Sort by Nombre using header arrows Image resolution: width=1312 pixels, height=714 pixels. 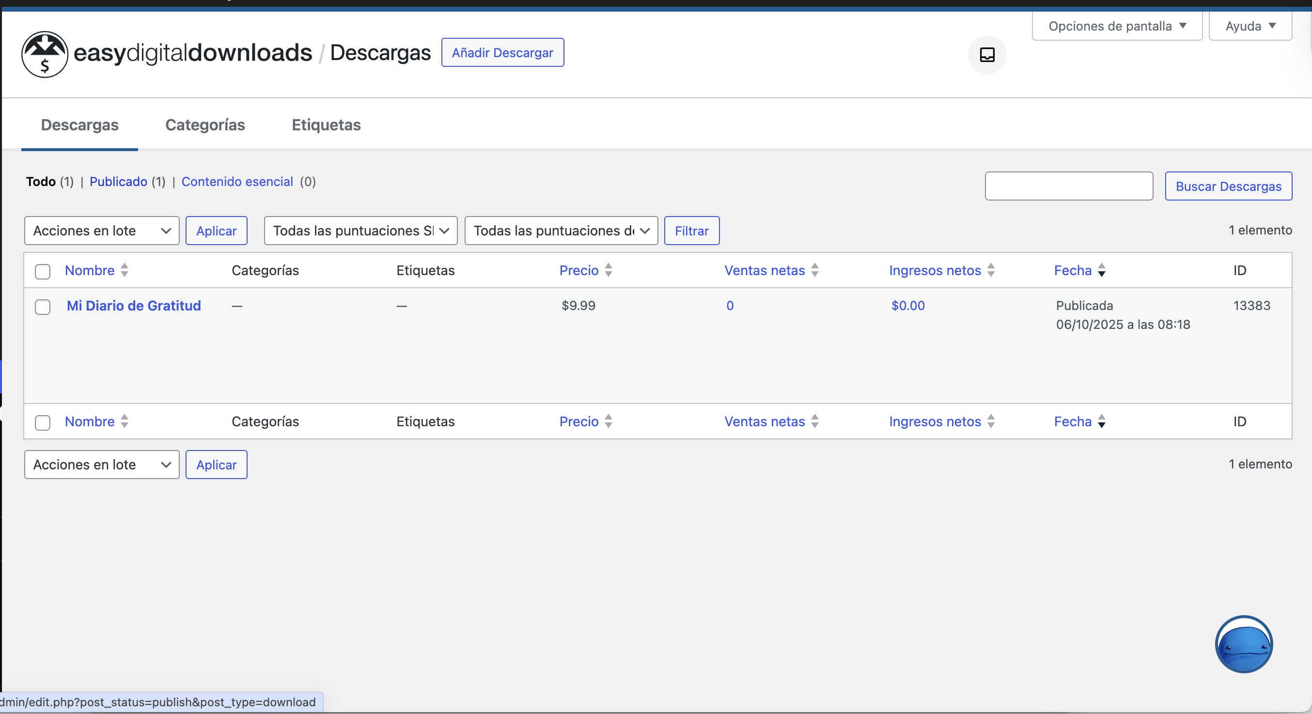click(125, 270)
